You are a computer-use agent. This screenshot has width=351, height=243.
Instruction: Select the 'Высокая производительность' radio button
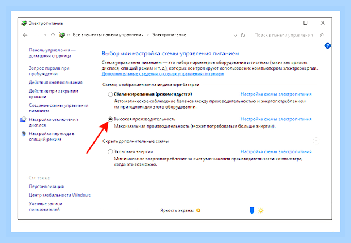[x=110, y=119]
